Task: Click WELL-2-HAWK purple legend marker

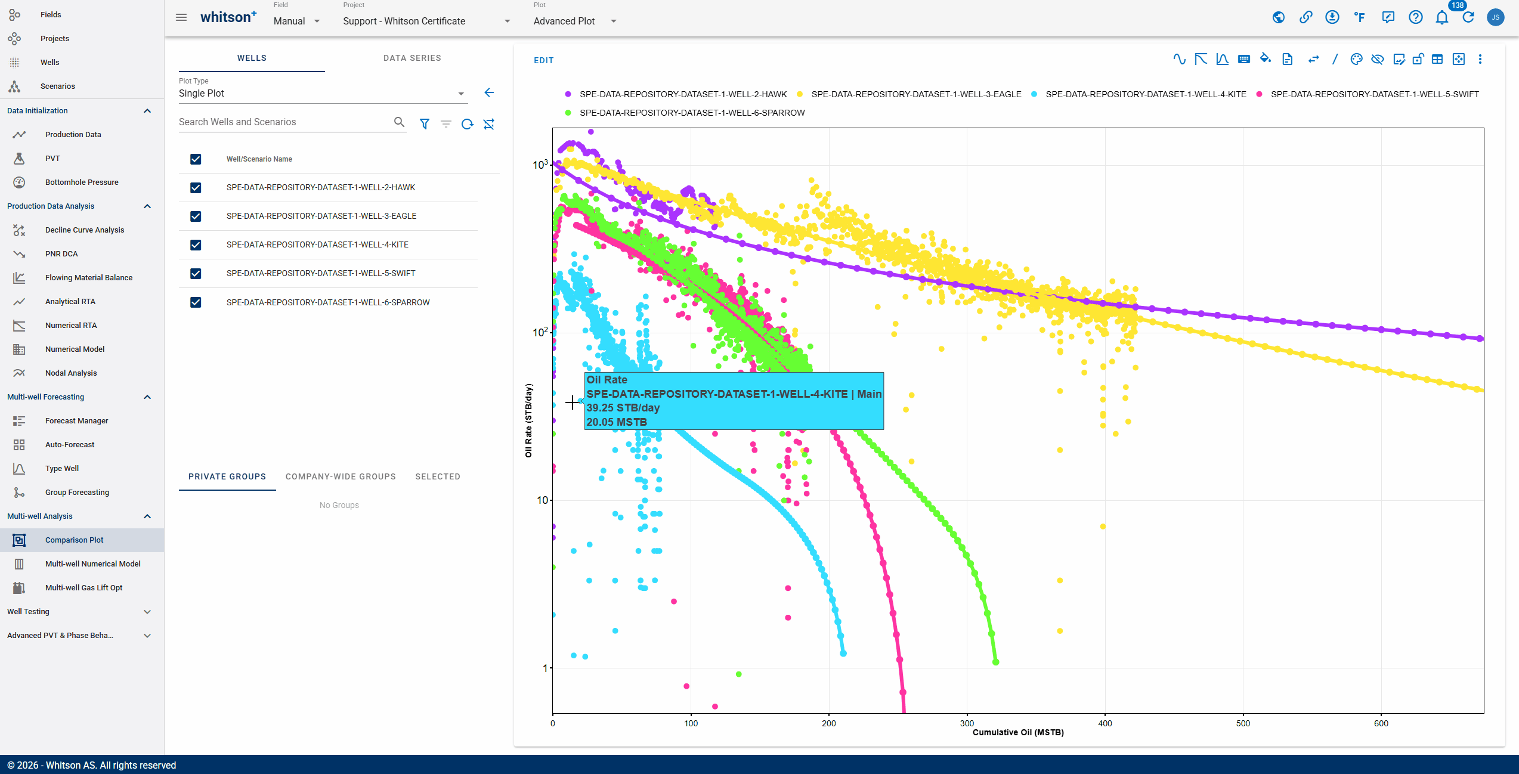Action: (568, 94)
